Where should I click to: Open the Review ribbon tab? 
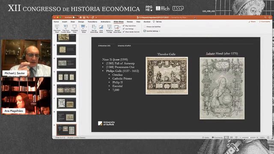[x=130, y=22]
